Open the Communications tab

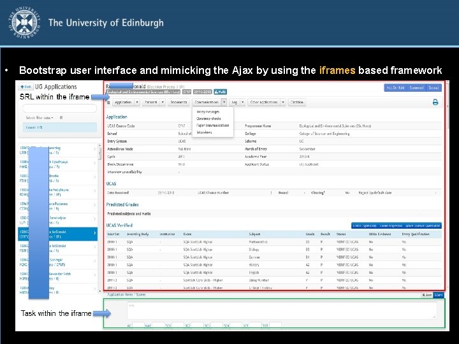tap(207, 102)
